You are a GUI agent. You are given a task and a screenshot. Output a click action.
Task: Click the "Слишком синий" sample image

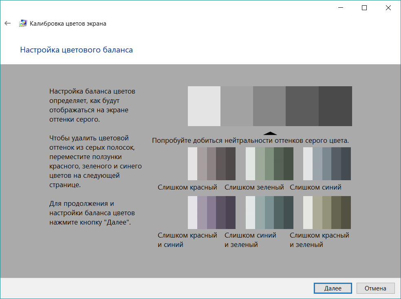(x=327, y=164)
